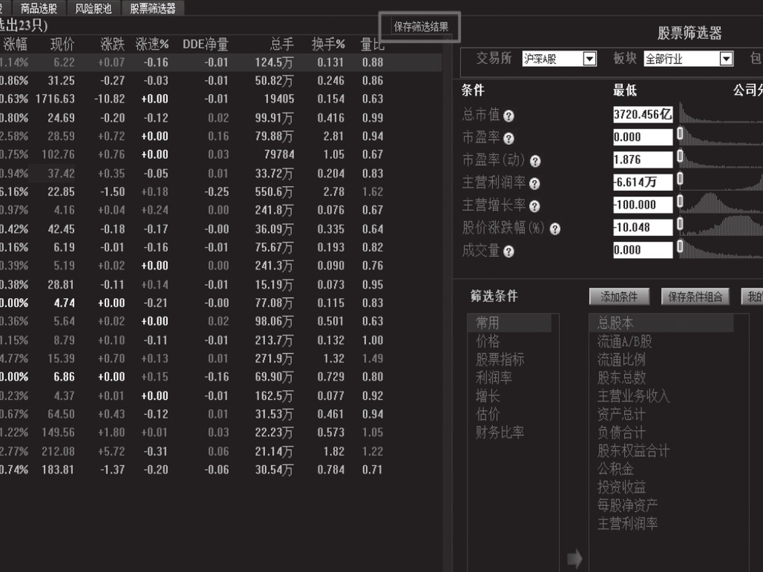The image size is (763, 572).
Task: Open help icon next to 市盈率 label
Action: point(509,139)
